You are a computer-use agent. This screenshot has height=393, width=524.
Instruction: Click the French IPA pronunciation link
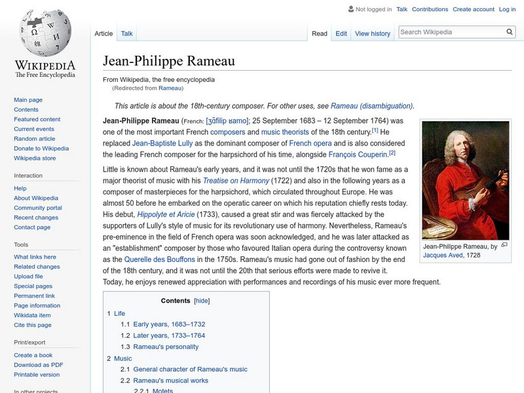click(227, 121)
